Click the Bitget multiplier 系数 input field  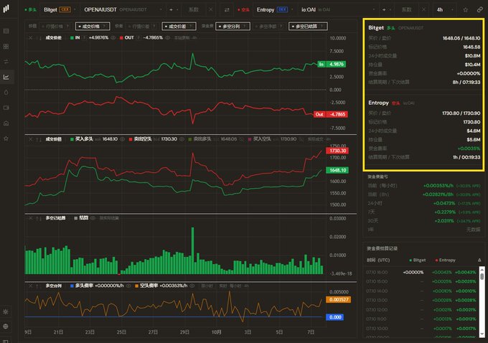click(194, 9)
